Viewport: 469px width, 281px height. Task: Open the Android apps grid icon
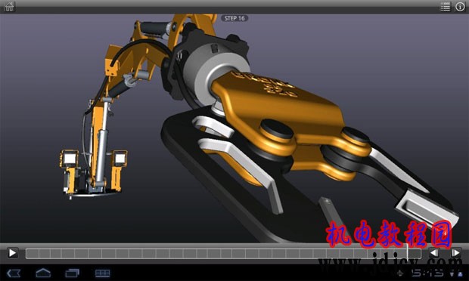point(102,273)
